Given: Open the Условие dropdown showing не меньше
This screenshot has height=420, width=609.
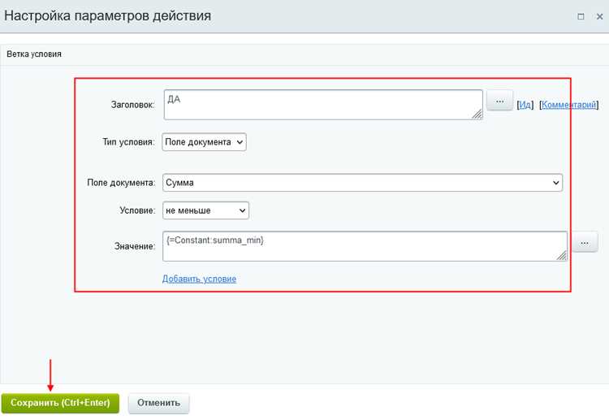Looking at the screenshot, I should pyautogui.click(x=206, y=210).
